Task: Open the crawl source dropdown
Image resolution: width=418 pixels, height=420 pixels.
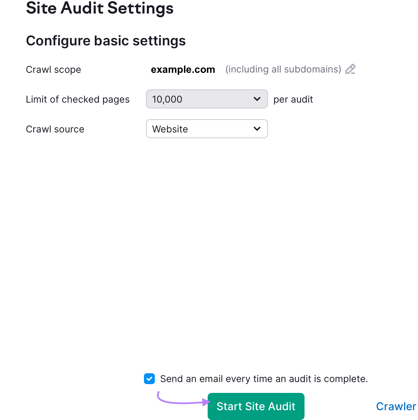Action: [x=207, y=129]
